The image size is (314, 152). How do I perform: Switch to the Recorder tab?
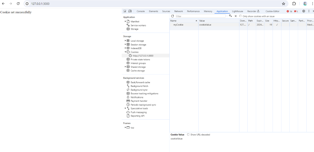(x=253, y=11)
